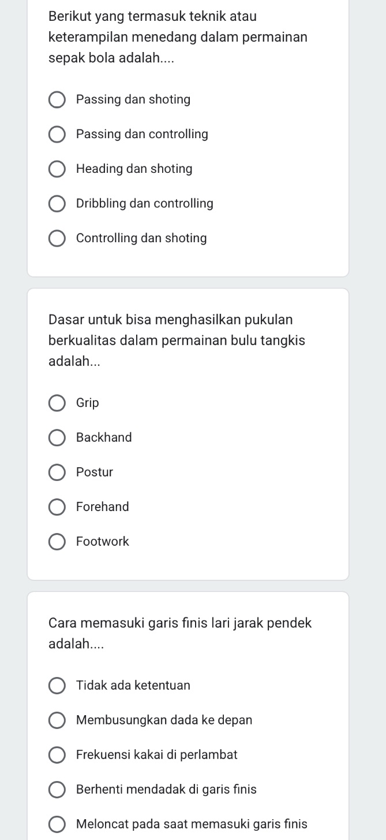The width and height of the screenshot is (386, 840).
Task: Pick Controlling dan shoting answer
Action: click(57, 238)
